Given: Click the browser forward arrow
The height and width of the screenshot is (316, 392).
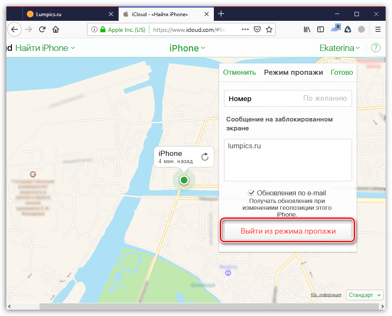Looking at the screenshot, I should [x=28, y=29].
